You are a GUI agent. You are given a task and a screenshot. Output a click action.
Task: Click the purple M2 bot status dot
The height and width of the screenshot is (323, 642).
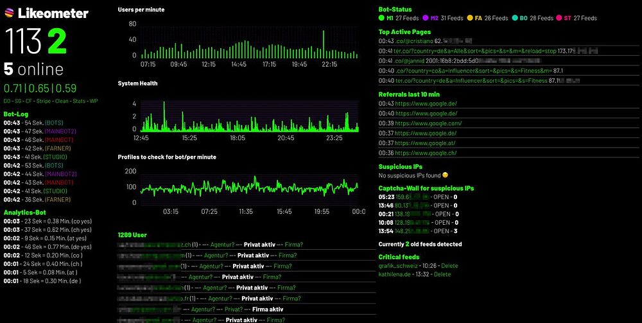pyautogui.click(x=426, y=18)
